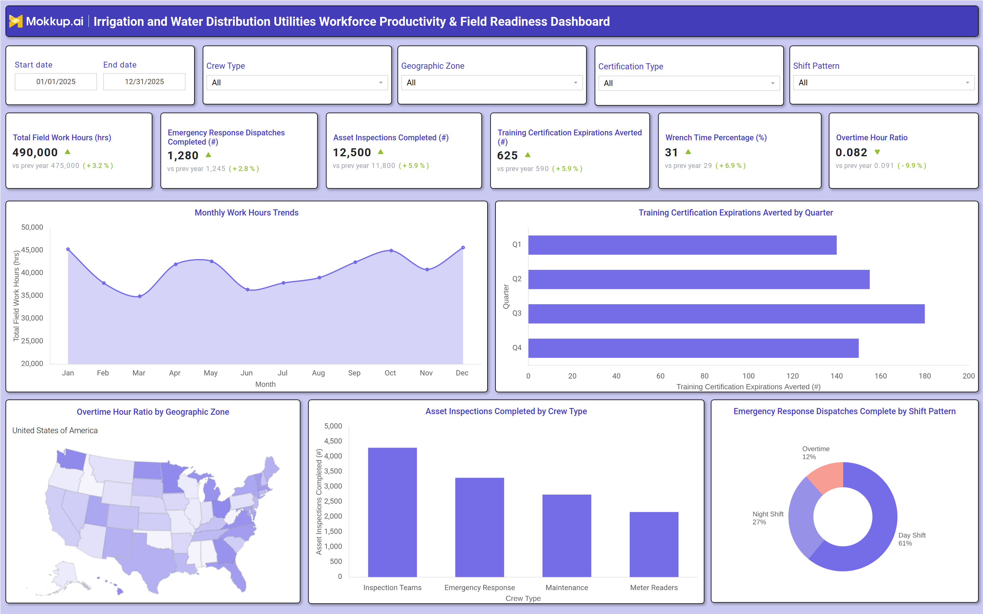Click the Certification Type dropdown arrow
This screenshot has height=614, width=983.
coord(773,83)
